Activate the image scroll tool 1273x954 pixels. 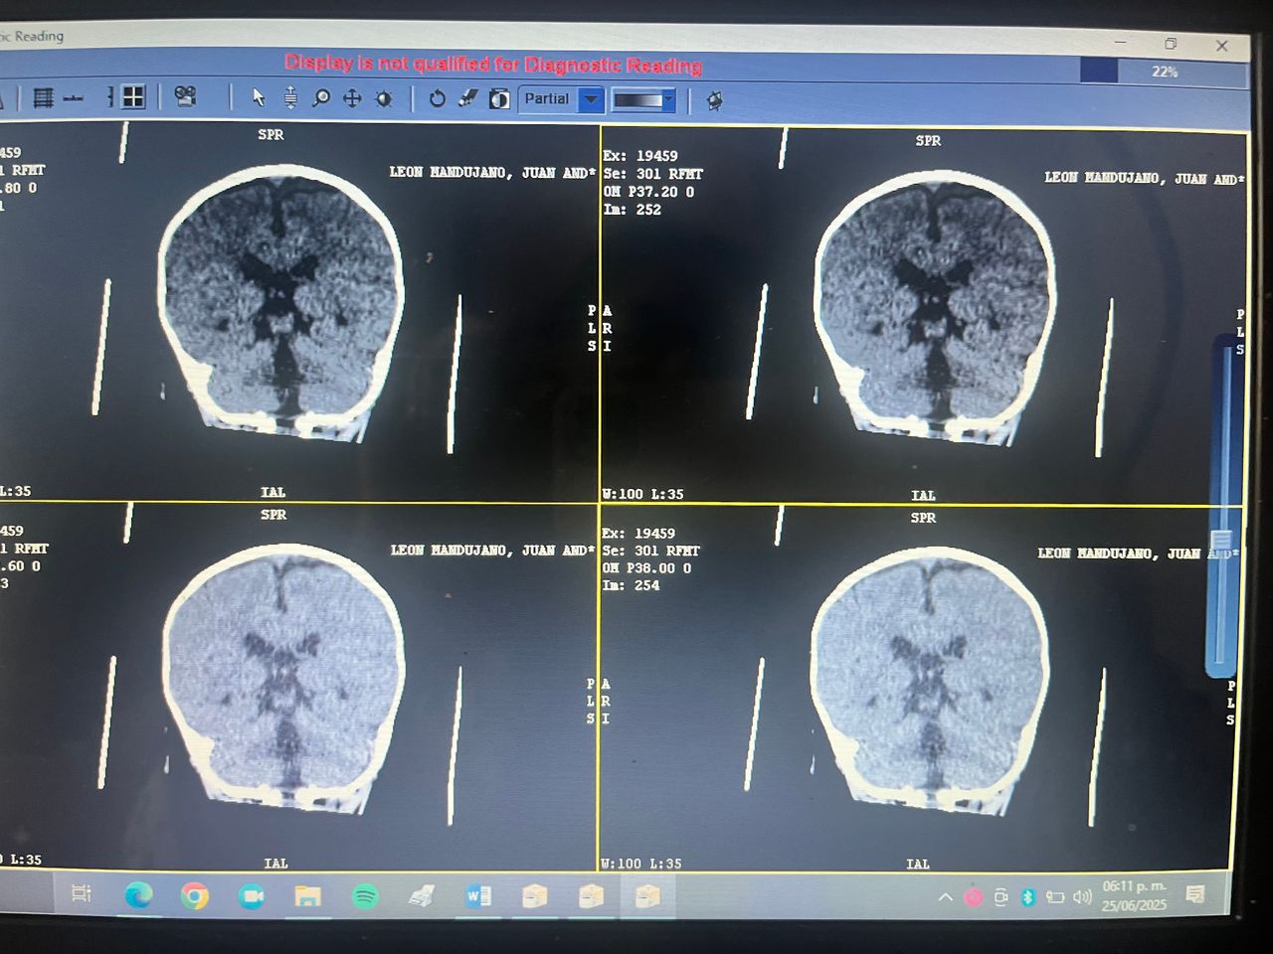point(290,97)
